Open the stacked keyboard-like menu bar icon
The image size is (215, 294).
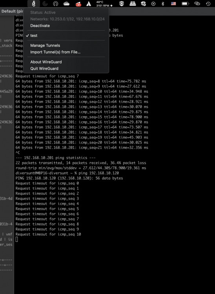coord(133,4)
